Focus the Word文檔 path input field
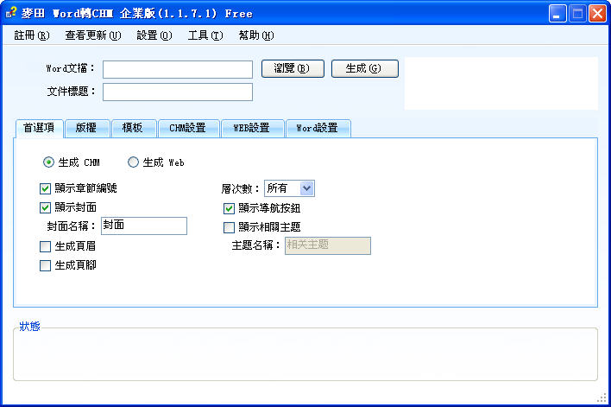Screen dimensions: 611x407 coord(178,69)
